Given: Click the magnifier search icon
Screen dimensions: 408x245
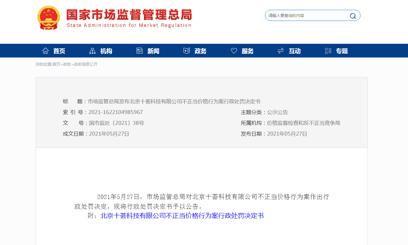Looking at the screenshot, I should 352,15.
